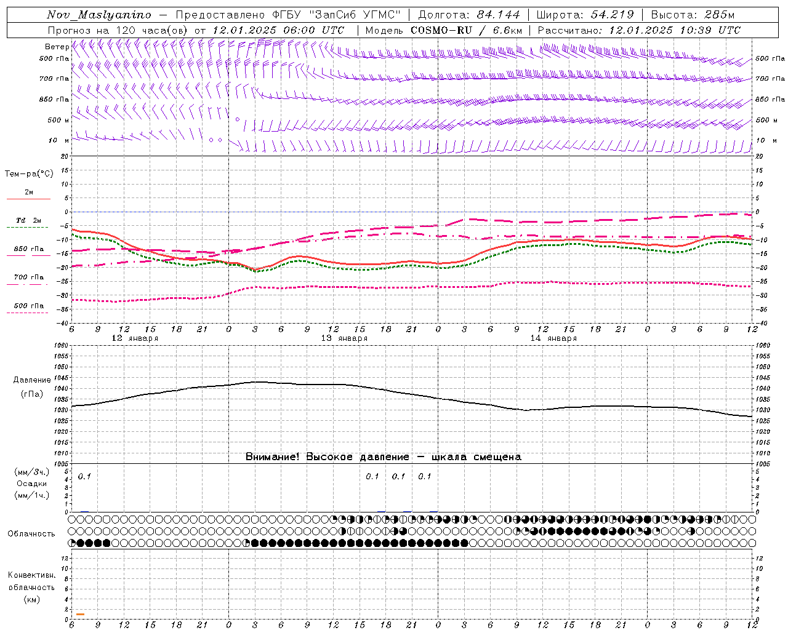The image size is (788, 630).
Task: Click the warning Внимание! Высокое давление – шкала смещена
Action: click(384, 457)
